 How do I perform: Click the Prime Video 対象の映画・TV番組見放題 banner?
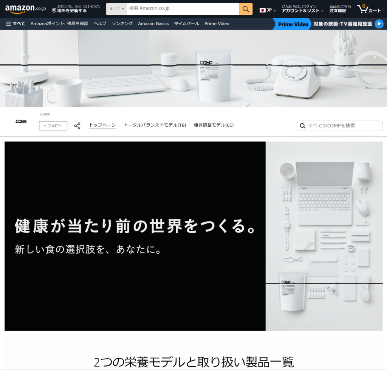coord(330,24)
